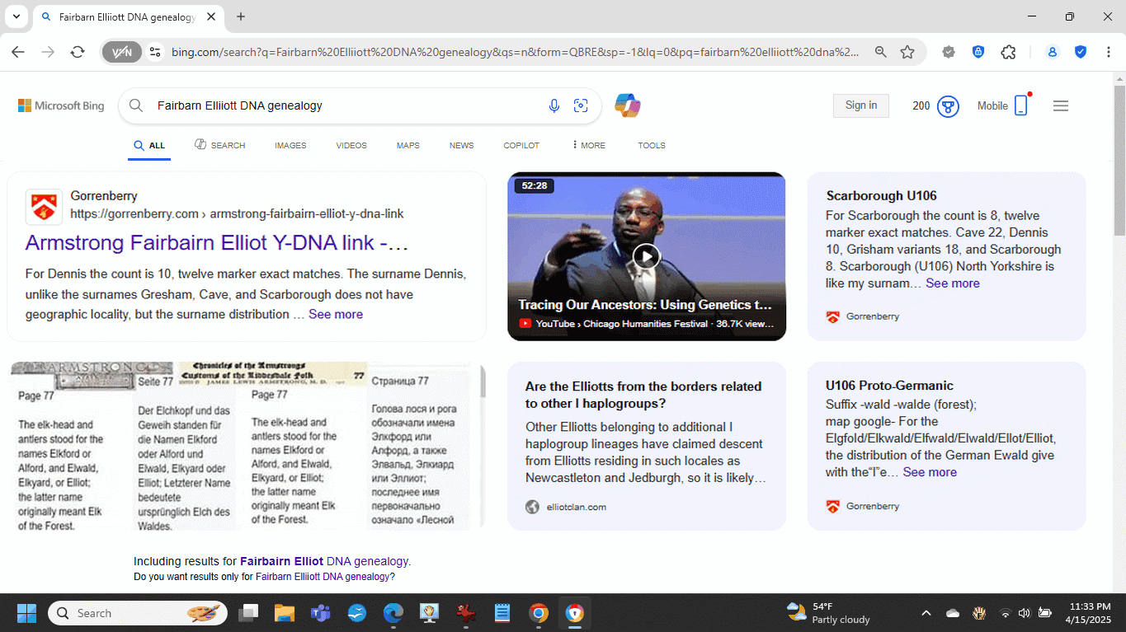This screenshot has width=1126, height=632.
Task: Bookmark this page with star icon
Action: pyautogui.click(x=907, y=52)
